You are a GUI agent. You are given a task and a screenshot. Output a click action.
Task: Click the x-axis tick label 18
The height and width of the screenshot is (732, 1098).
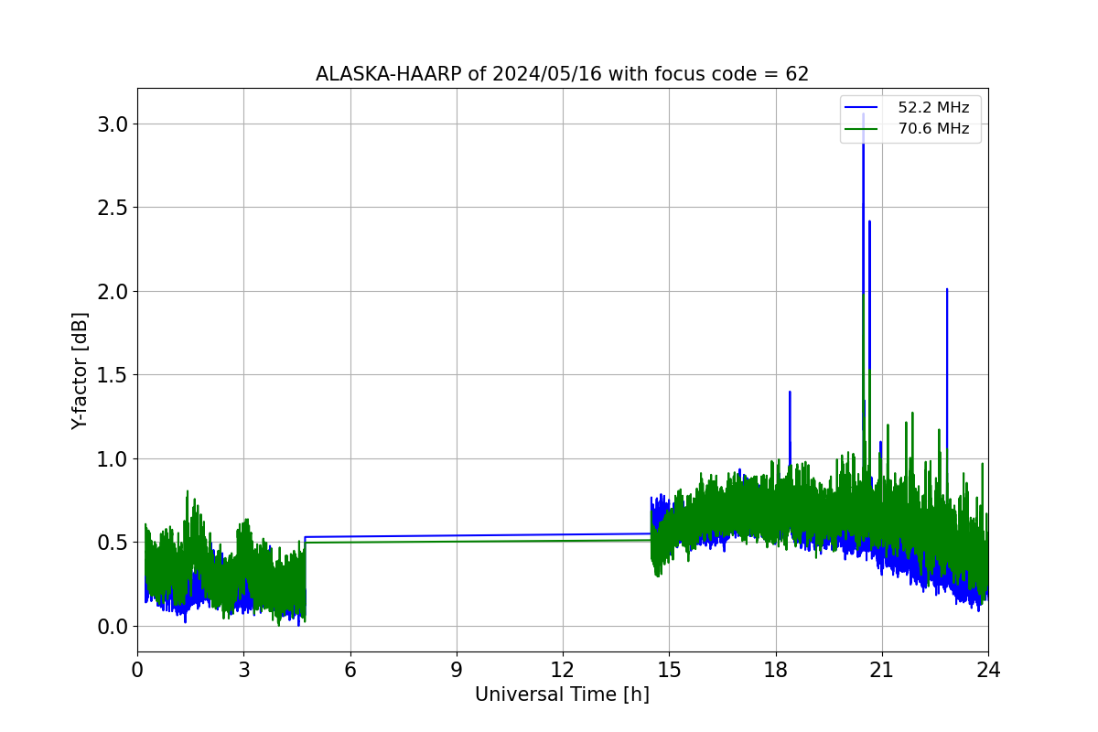pyautogui.click(x=775, y=670)
